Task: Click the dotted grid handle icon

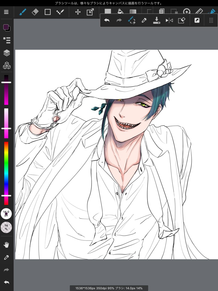Action: [x=211, y=20]
